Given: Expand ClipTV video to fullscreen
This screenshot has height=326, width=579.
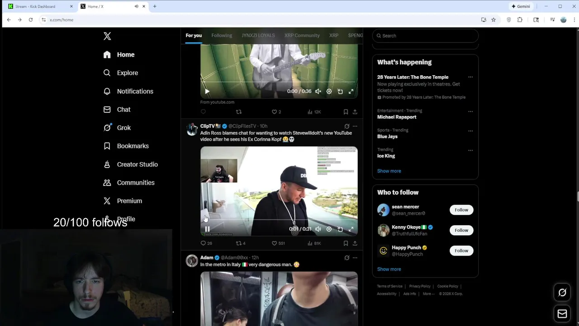Looking at the screenshot, I should (351, 229).
